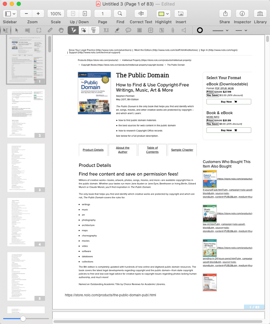Click the Page number field
This screenshot has height=324, width=270.
pyautogui.click(x=102, y=14)
